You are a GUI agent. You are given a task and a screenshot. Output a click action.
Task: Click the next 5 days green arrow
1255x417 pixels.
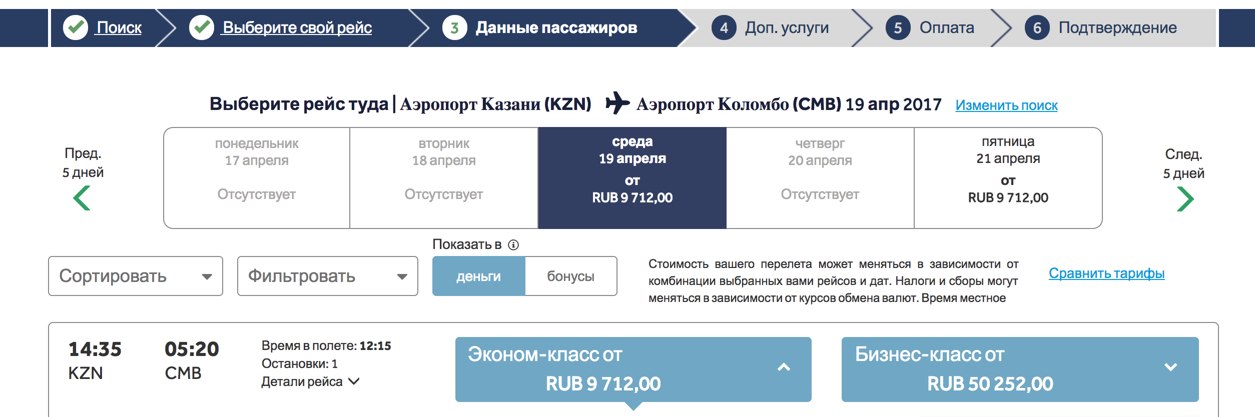point(1185,199)
